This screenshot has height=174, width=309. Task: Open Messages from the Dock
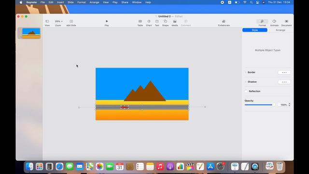coord(70,166)
